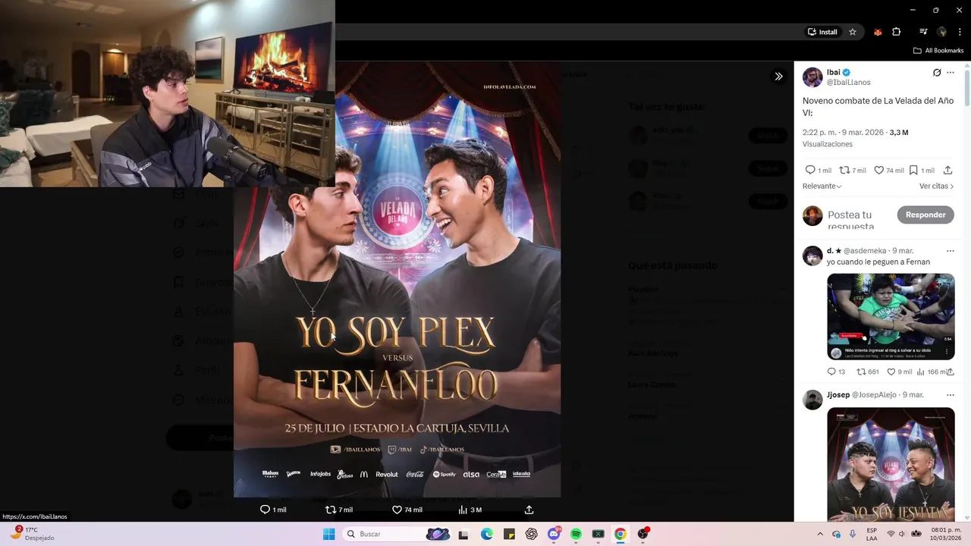Image resolution: width=971 pixels, height=546 pixels.
Task: Show hidden system tray icons
Action: pyautogui.click(x=820, y=534)
